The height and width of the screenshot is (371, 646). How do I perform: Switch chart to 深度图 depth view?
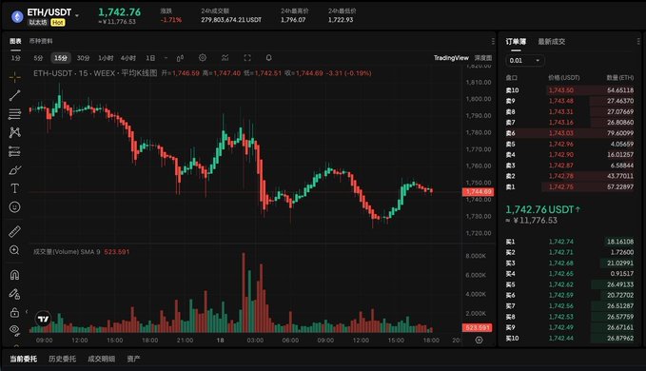[x=483, y=58]
